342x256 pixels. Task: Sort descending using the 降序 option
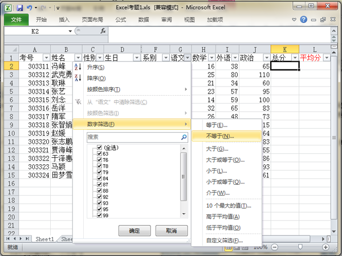(96, 78)
